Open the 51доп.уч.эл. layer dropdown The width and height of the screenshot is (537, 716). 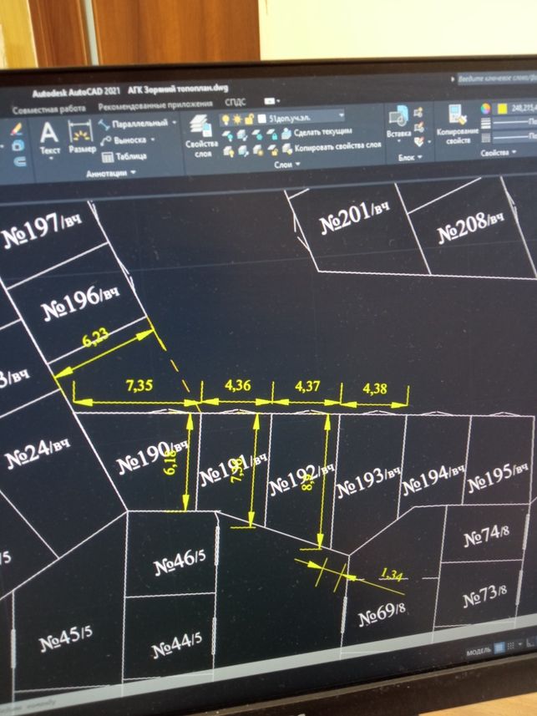(341, 116)
